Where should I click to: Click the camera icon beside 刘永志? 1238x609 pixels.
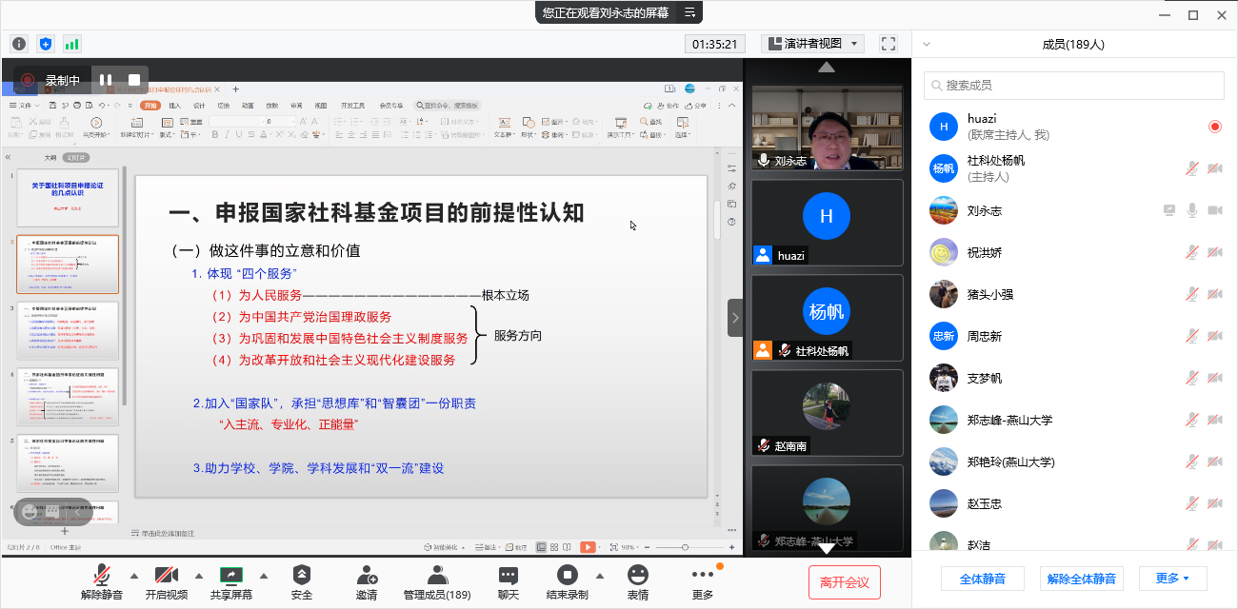1215,210
